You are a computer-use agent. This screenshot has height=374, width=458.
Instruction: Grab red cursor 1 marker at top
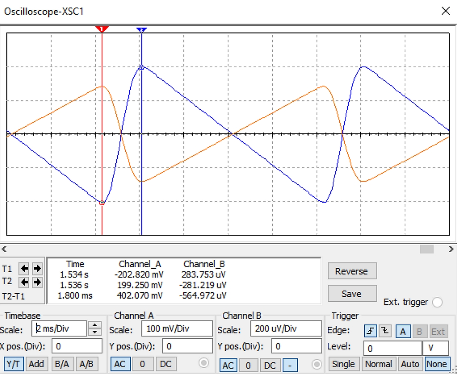coord(102,29)
